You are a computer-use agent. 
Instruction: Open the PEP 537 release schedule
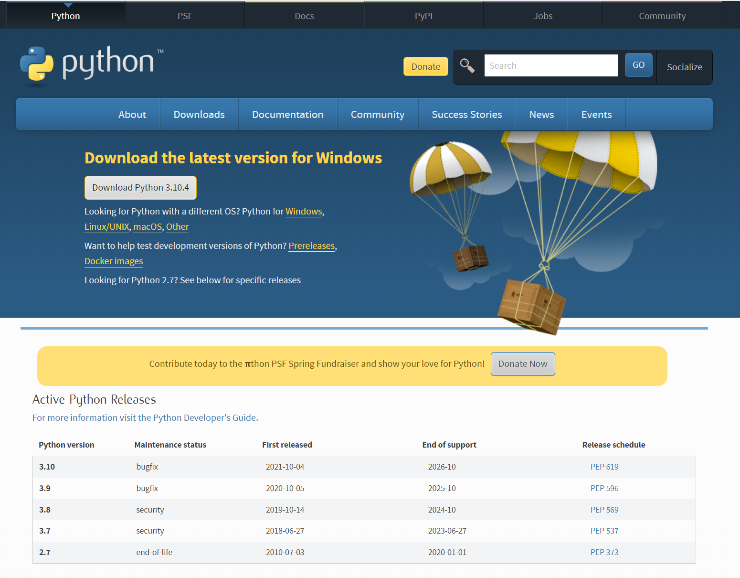pos(604,531)
